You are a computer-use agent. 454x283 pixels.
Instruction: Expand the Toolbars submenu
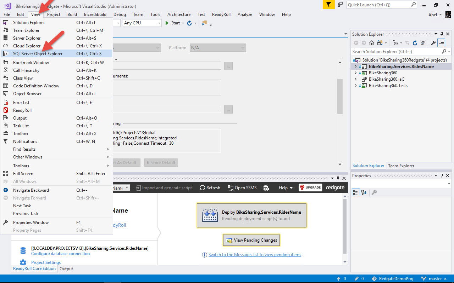tap(56, 166)
